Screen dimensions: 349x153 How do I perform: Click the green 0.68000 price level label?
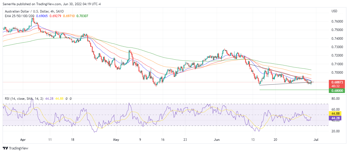[337, 90]
